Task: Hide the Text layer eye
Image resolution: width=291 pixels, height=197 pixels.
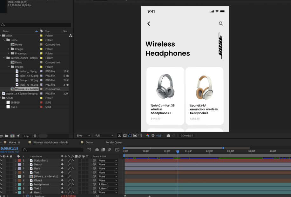Action: point(1,172)
